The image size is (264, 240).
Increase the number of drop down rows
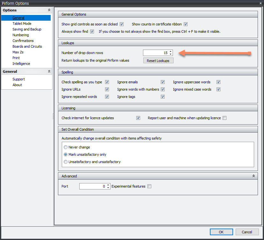coord(171,51)
